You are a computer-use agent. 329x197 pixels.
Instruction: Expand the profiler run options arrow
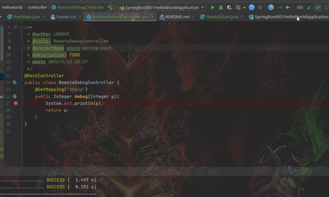(244, 8)
